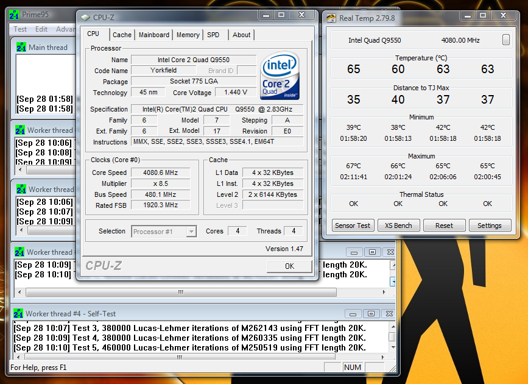Click the minimum temperature 38°C in Real Temp
The height and width of the screenshot is (384, 528).
[398, 127]
